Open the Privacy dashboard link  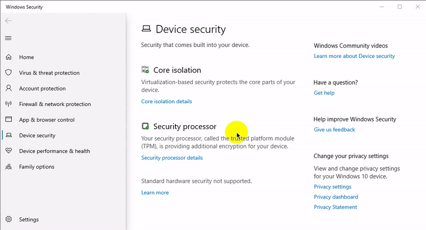335,197
